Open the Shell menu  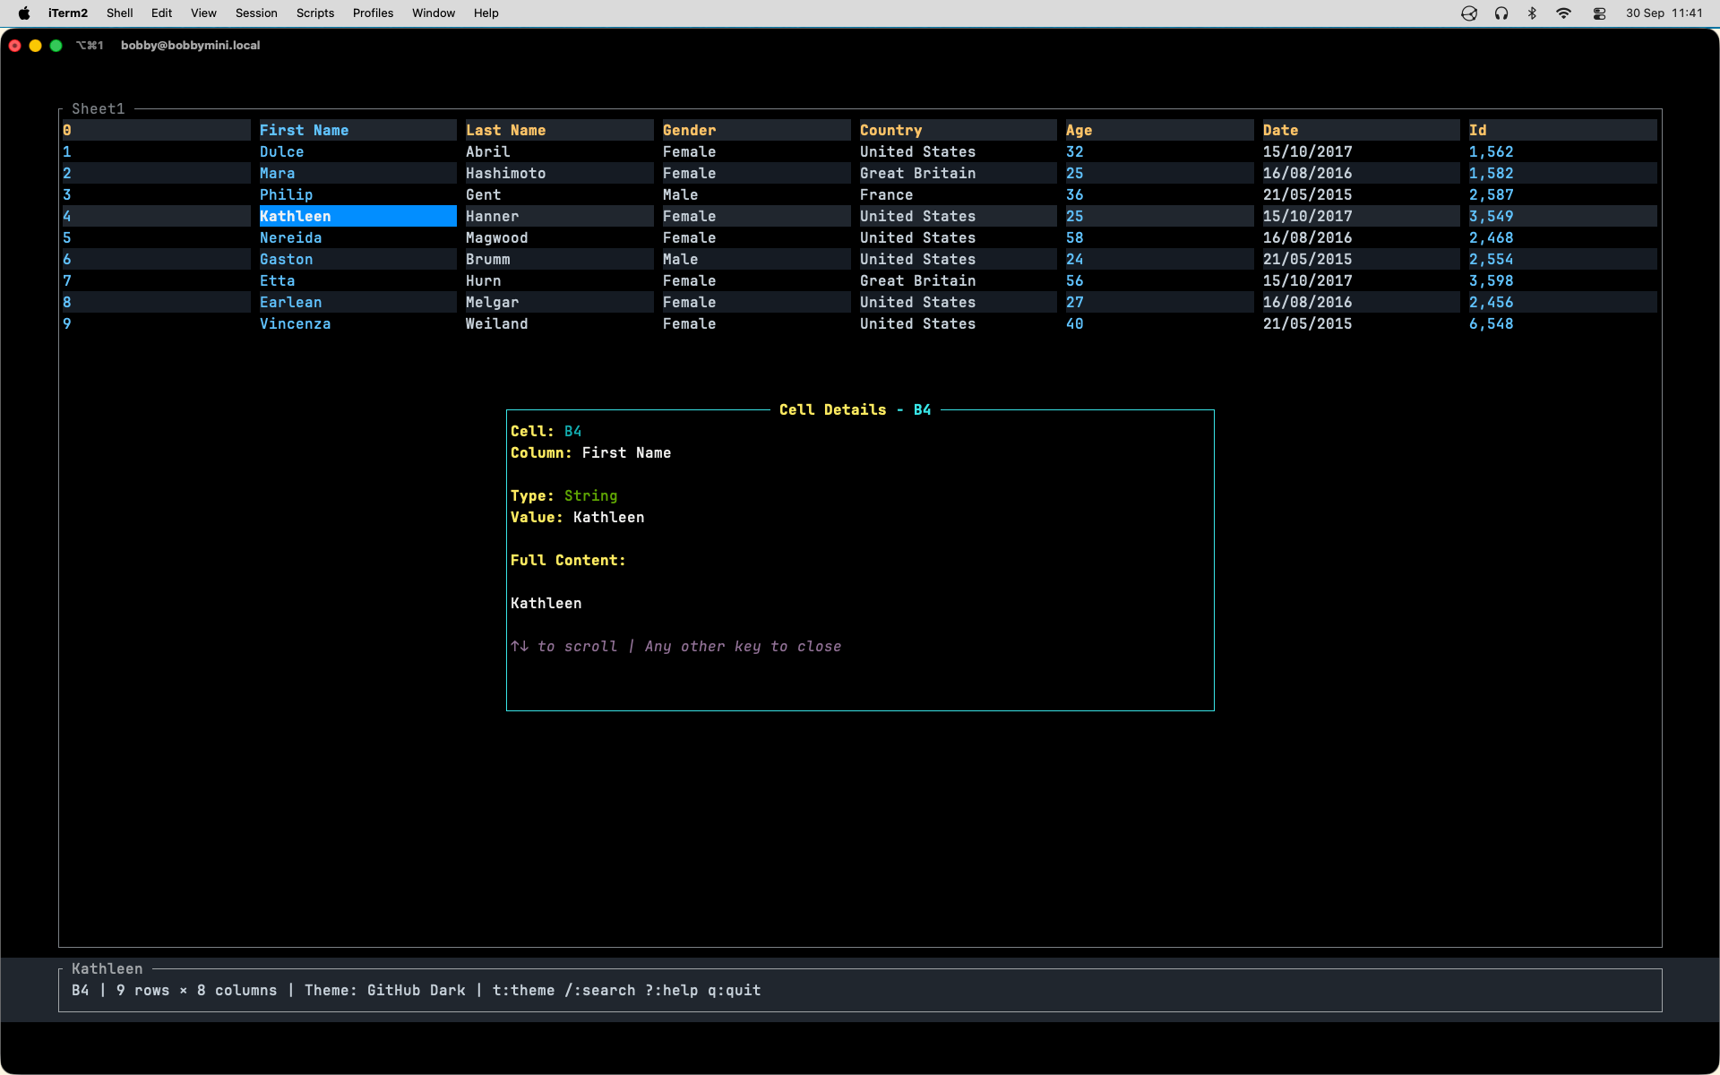[119, 13]
